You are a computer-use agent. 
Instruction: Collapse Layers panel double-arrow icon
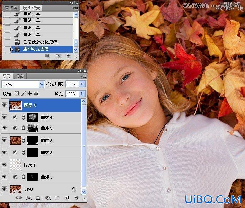click(x=80, y=71)
